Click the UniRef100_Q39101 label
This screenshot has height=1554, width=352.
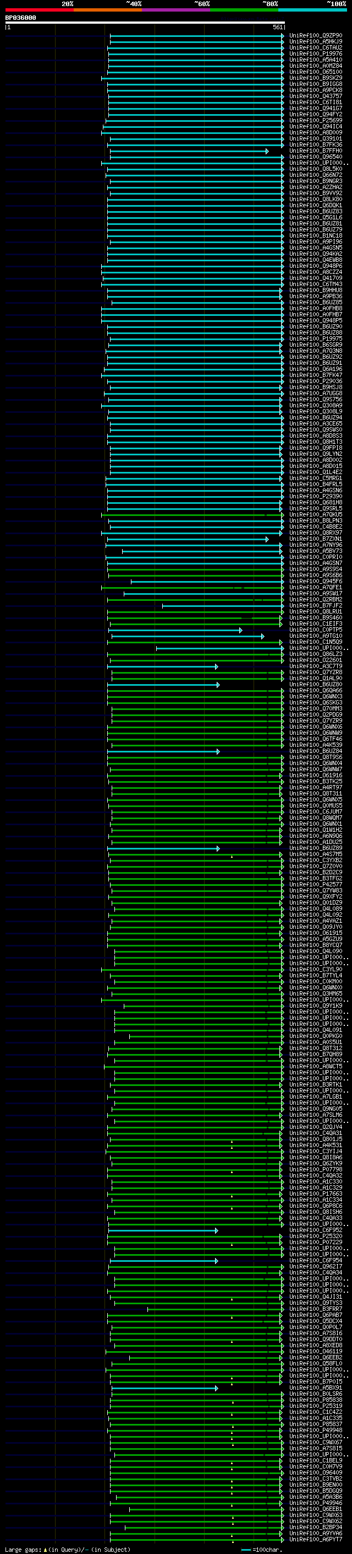click(315, 139)
